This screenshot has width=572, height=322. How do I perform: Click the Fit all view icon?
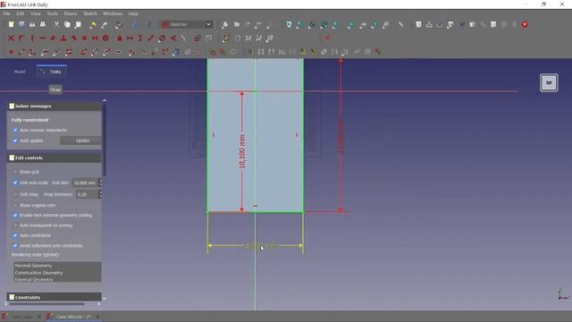[289, 24]
